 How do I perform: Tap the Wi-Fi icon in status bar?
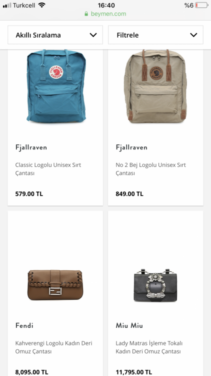point(42,5)
